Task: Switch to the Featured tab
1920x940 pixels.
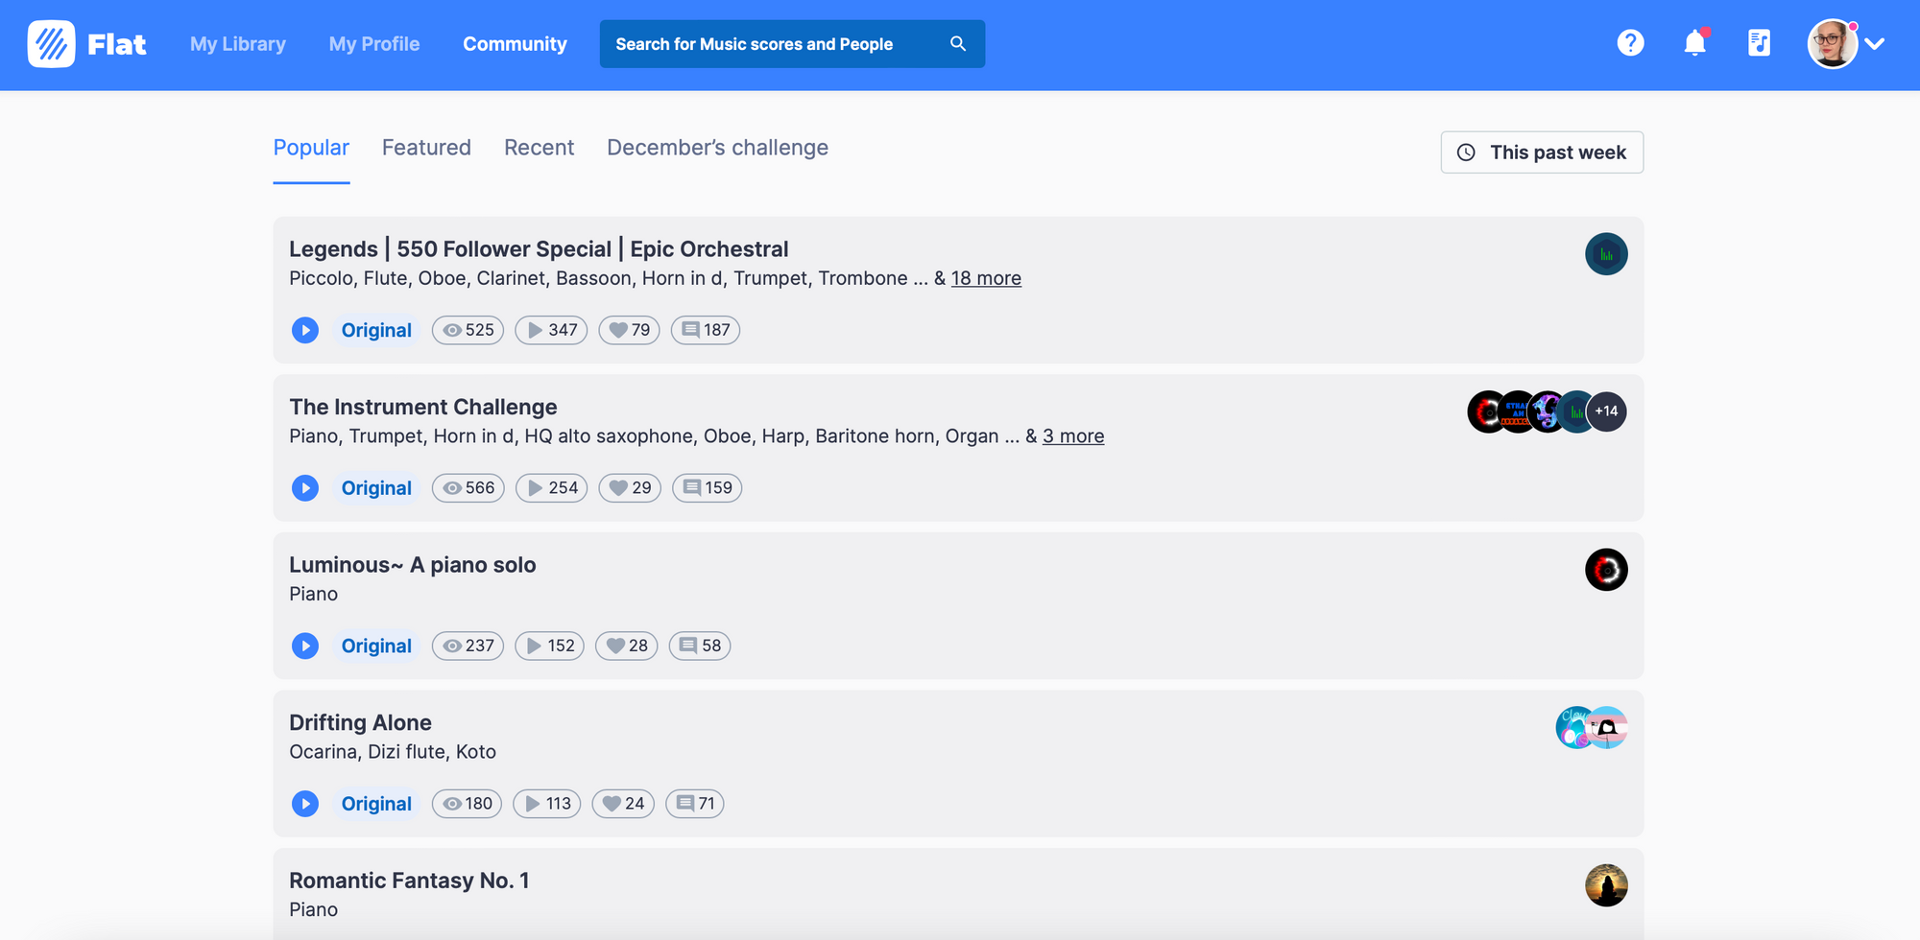Action: tap(426, 148)
